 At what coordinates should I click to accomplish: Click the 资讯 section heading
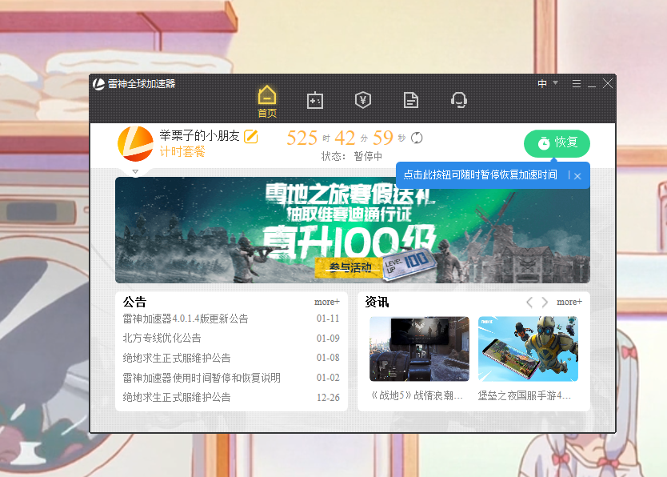coord(377,302)
